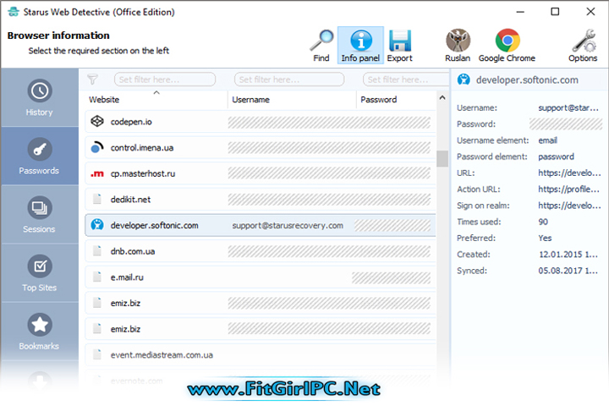Screen dimensions: 609x406
Task: Click the control.imena.ua site icon
Action: 97,147
